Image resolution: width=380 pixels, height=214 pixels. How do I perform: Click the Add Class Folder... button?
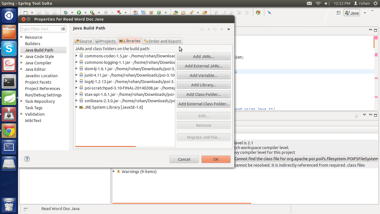[204, 94]
